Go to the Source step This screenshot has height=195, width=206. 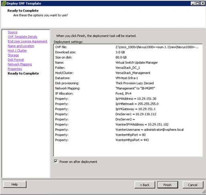coord(12,32)
